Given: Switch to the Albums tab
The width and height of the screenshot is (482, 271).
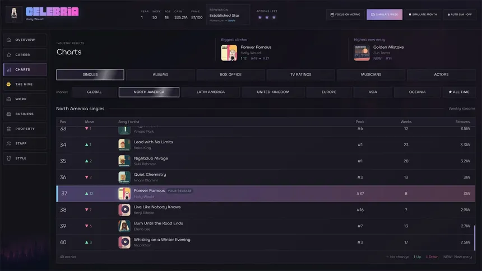Looking at the screenshot, I should [x=160, y=74].
